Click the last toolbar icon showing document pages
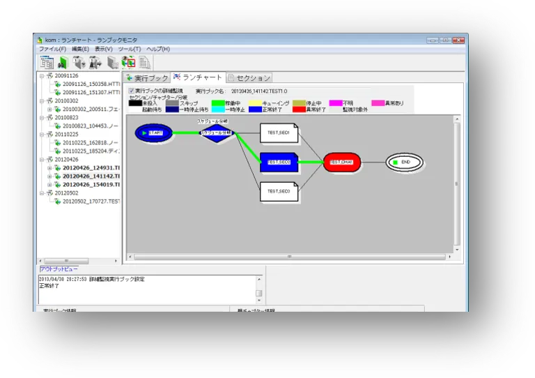This screenshot has width=535, height=378. (x=145, y=63)
